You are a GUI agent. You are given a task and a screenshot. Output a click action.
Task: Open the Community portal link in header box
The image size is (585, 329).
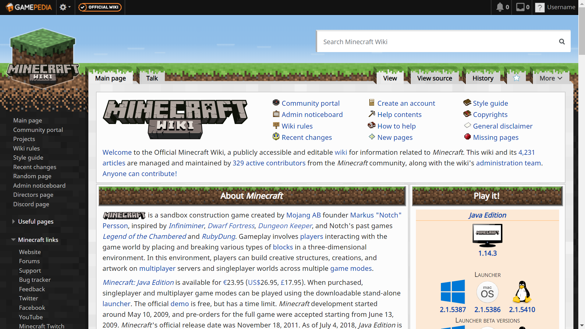tap(310, 103)
